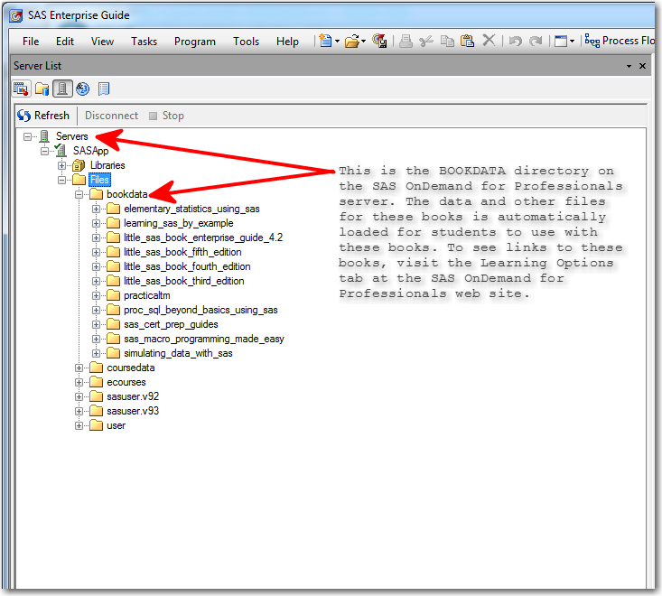Click the Undo arrow icon
Viewport: 662px width, 596px height.
(515, 41)
